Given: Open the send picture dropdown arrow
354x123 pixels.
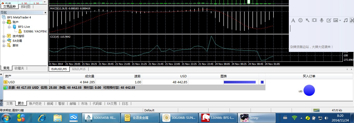Looking at the screenshot, I should (340, 20).
